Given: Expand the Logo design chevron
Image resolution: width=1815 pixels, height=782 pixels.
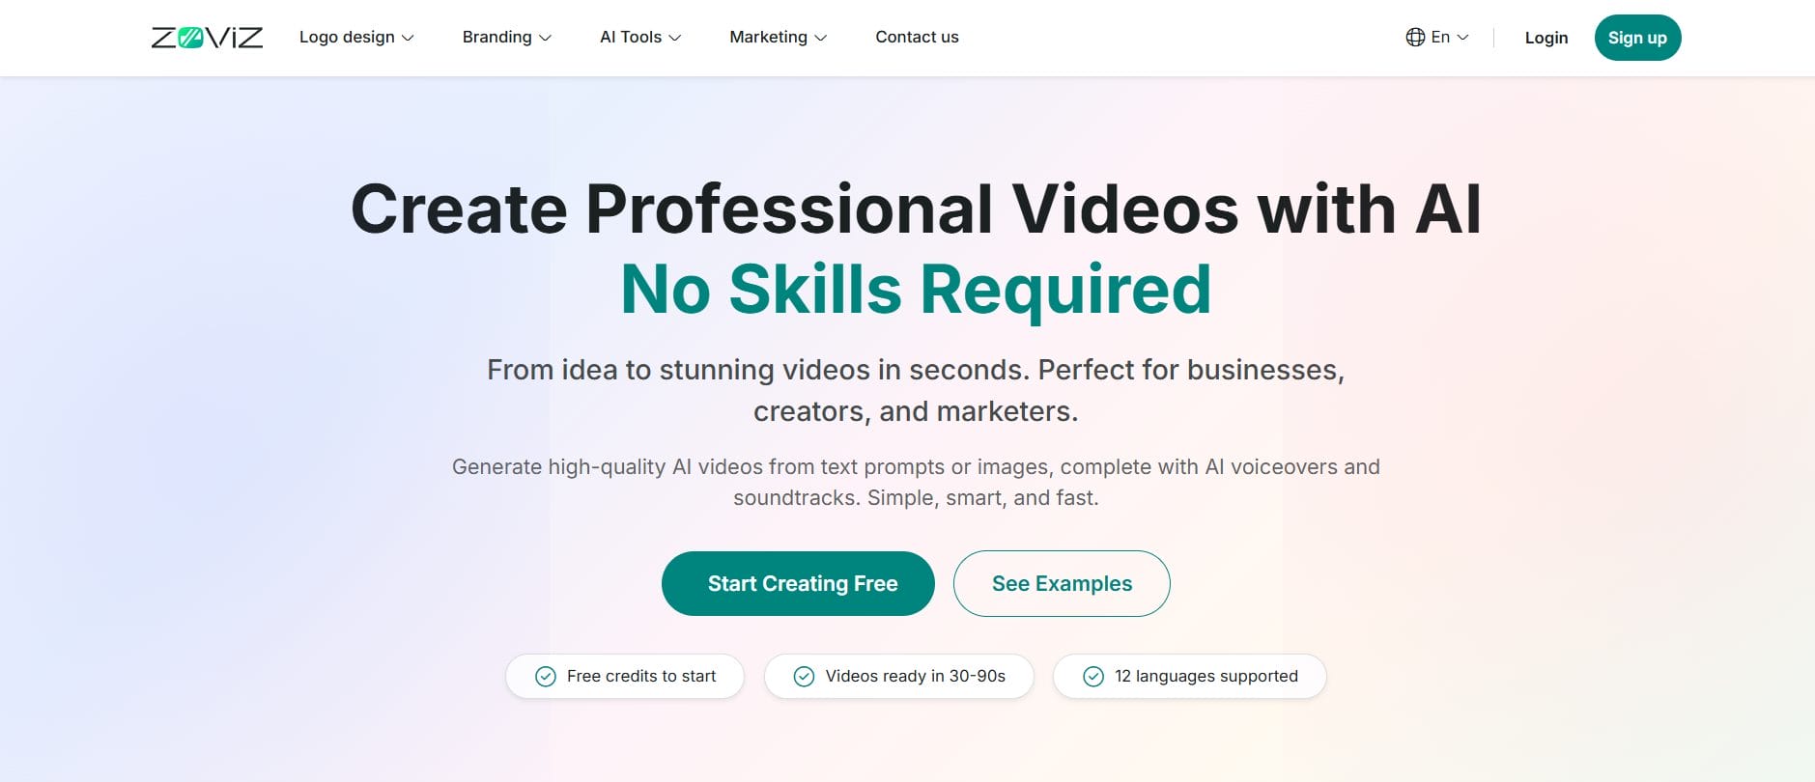Looking at the screenshot, I should (408, 38).
